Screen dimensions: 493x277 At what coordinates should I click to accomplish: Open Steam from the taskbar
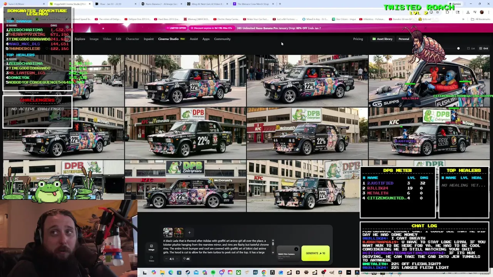[x=188, y=273]
